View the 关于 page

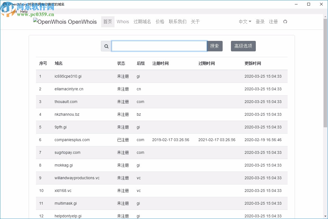click(x=195, y=22)
